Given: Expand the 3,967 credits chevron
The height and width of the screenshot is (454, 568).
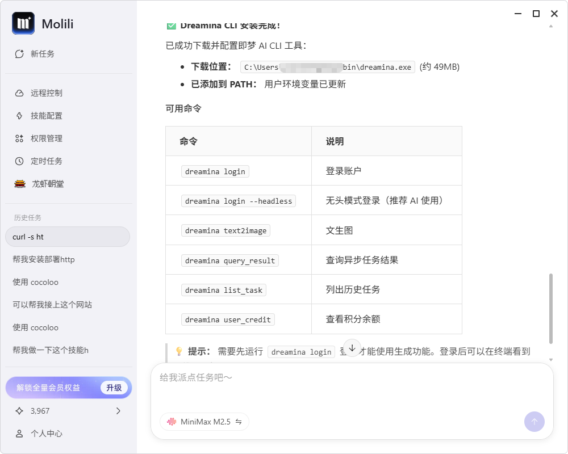Looking at the screenshot, I should (118, 411).
